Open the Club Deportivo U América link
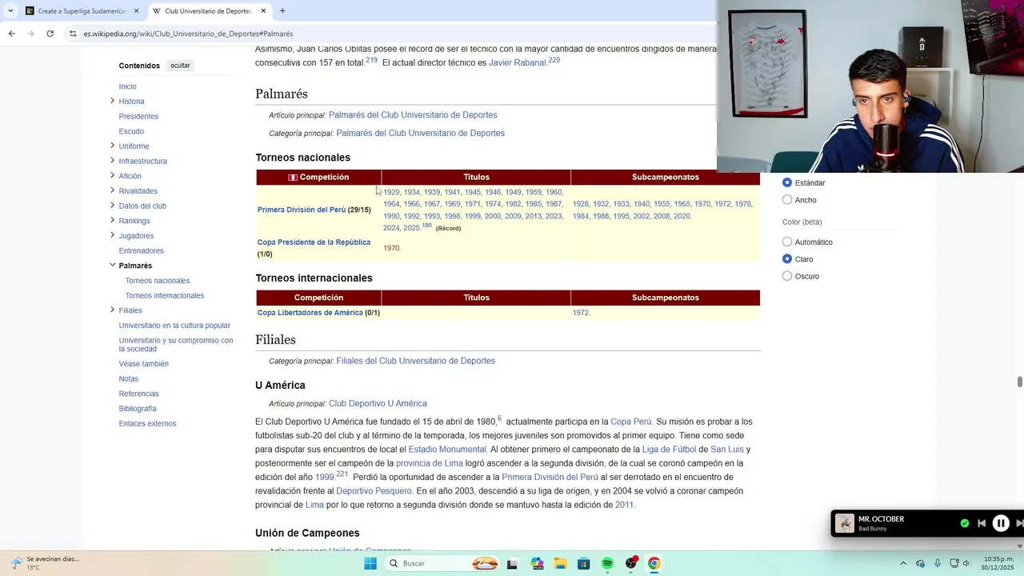 (378, 404)
